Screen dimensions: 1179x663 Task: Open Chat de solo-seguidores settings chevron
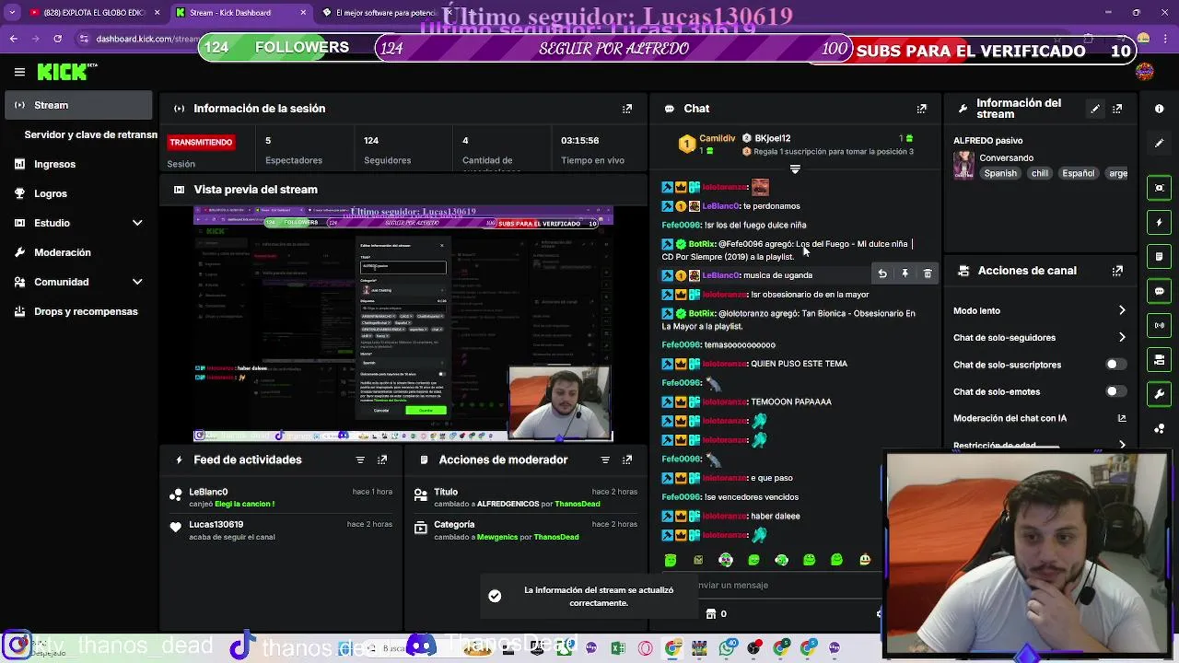1122,337
